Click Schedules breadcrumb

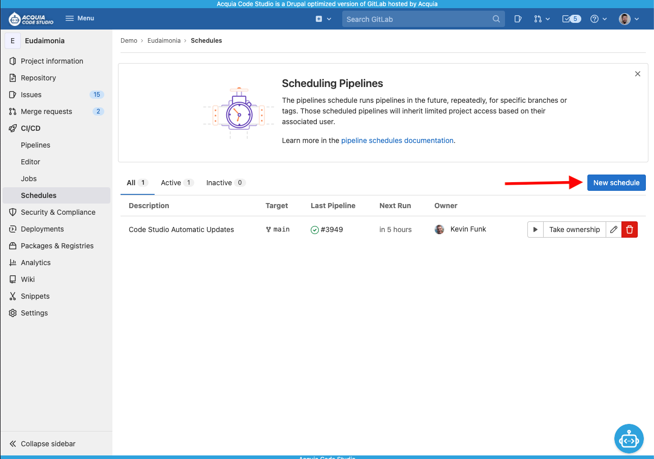[206, 41]
